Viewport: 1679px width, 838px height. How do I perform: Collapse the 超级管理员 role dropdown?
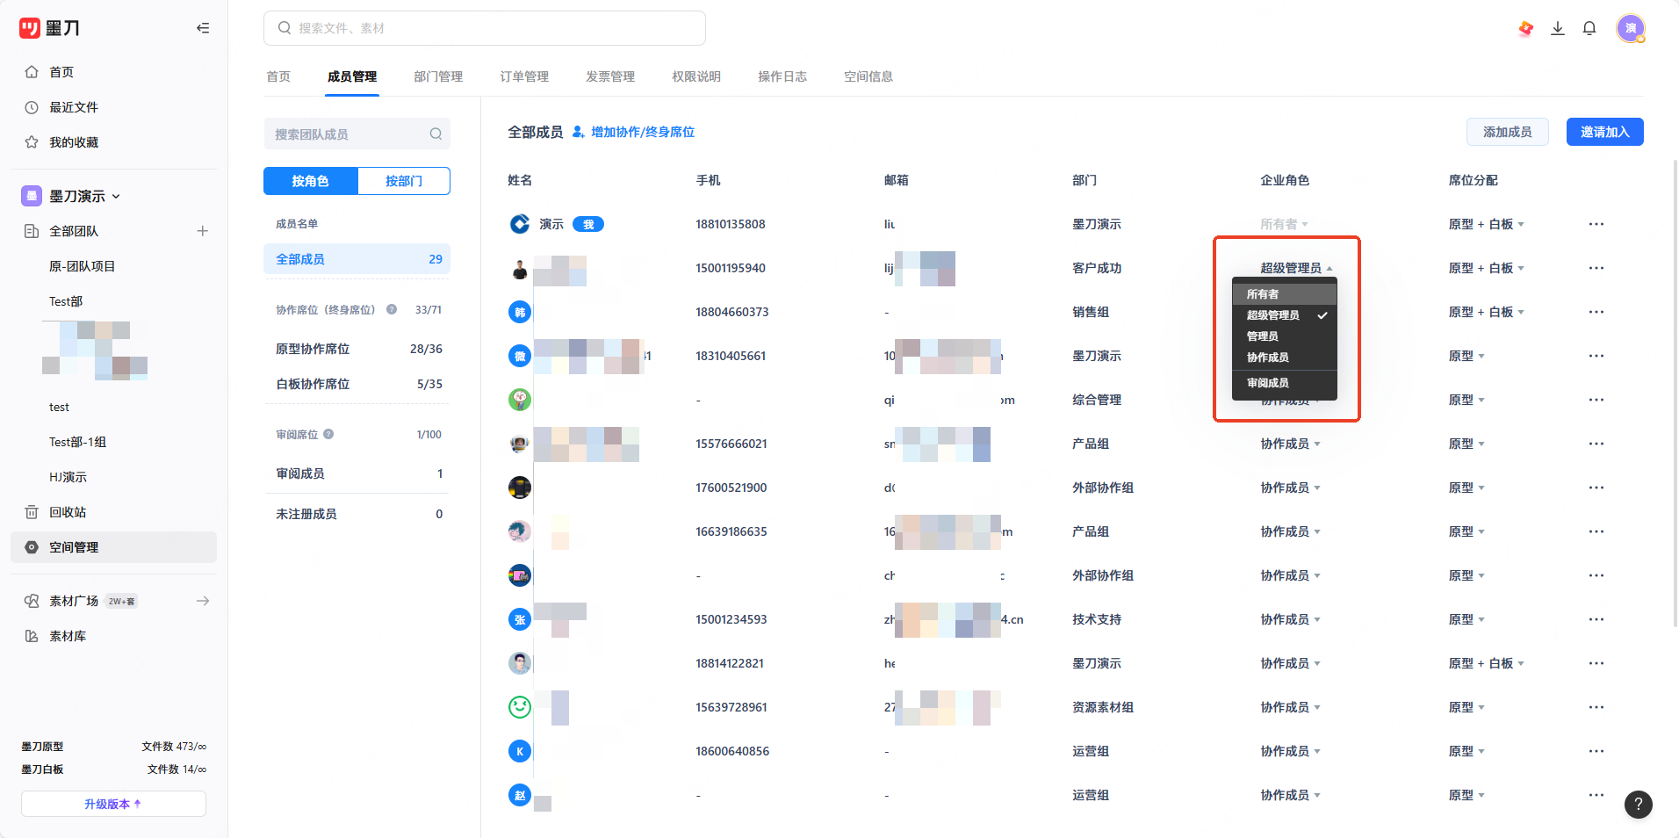(1297, 268)
